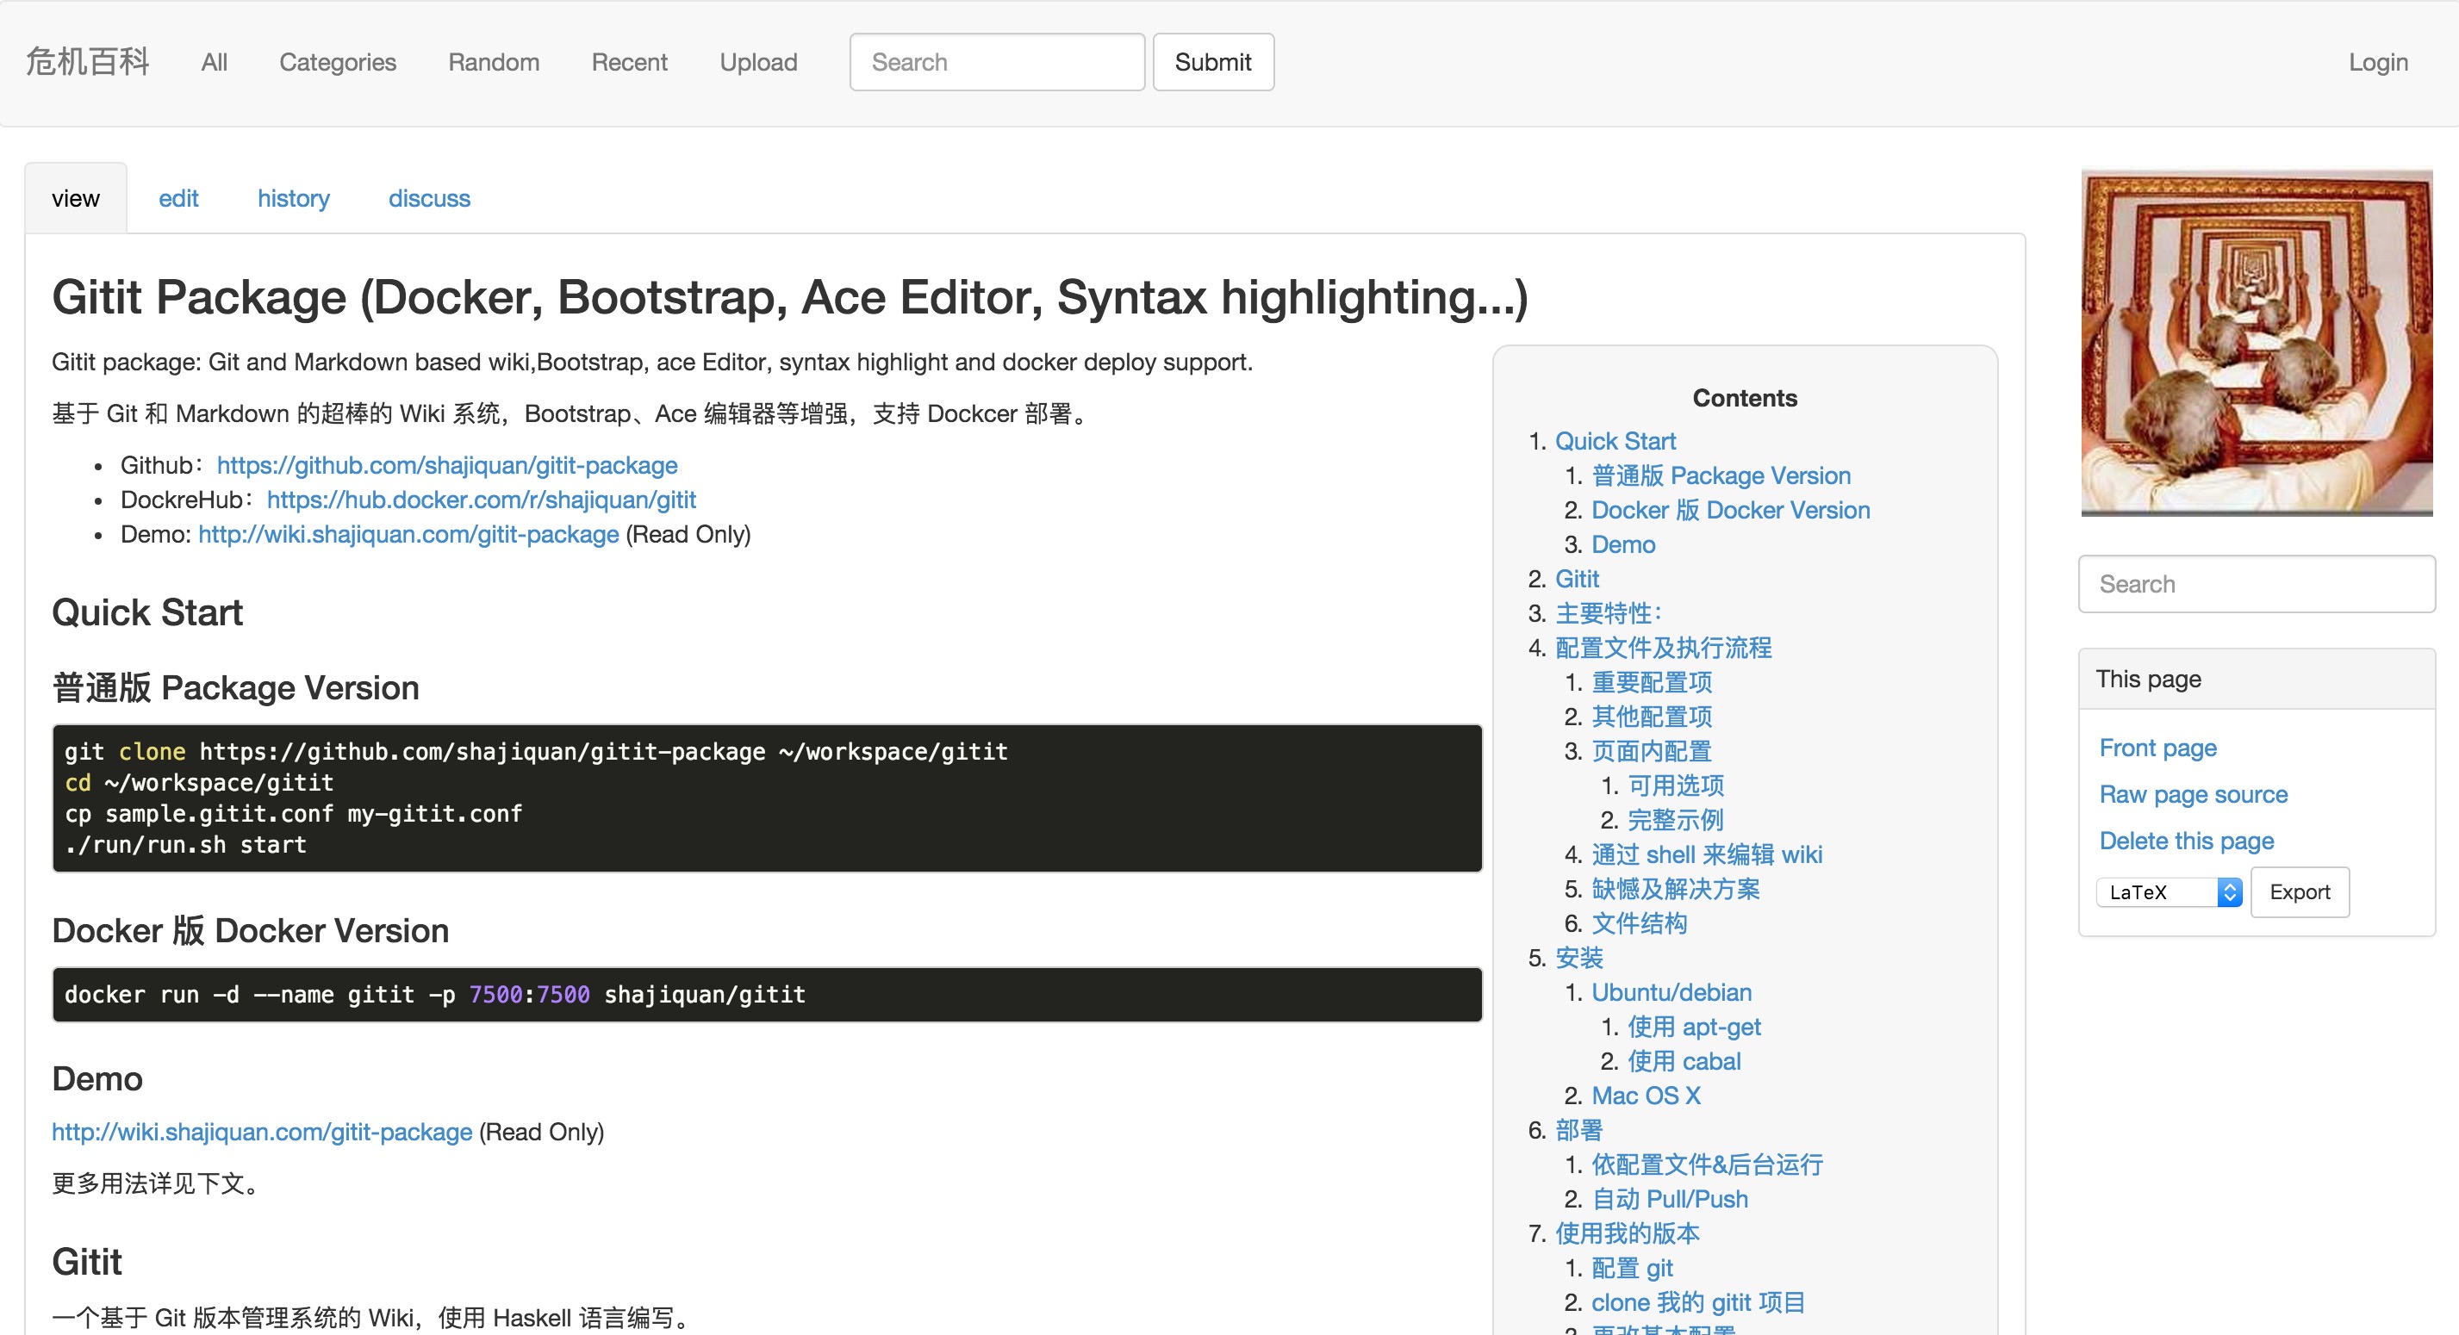The height and width of the screenshot is (1335, 2459).
Task: Open the GitHub gitit-package repository link
Action: pos(447,465)
